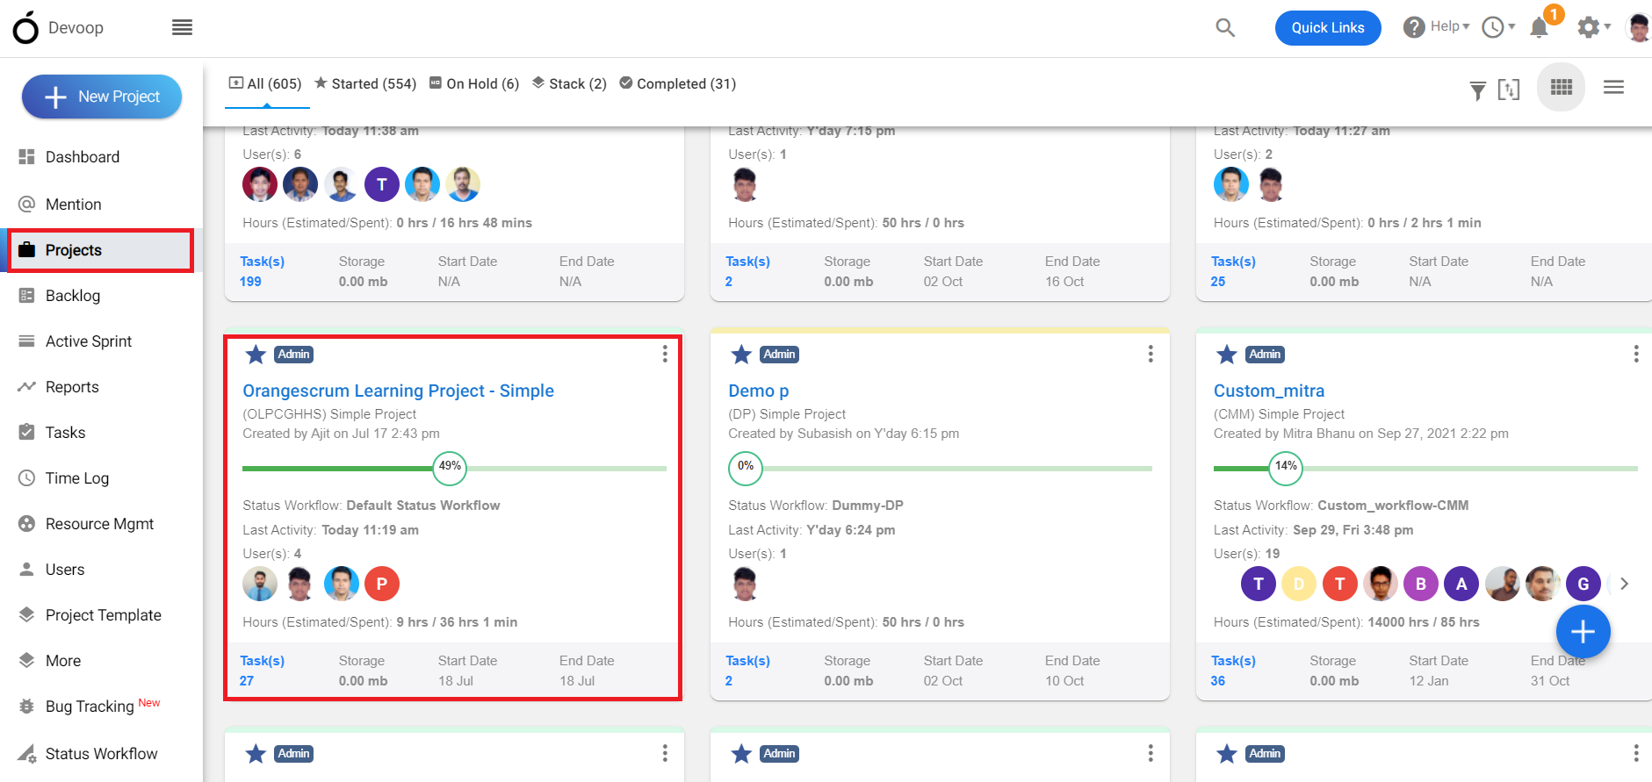Click the 14% progress indicator on Custom_mitra
1652x782 pixels.
click(1286, 468)
